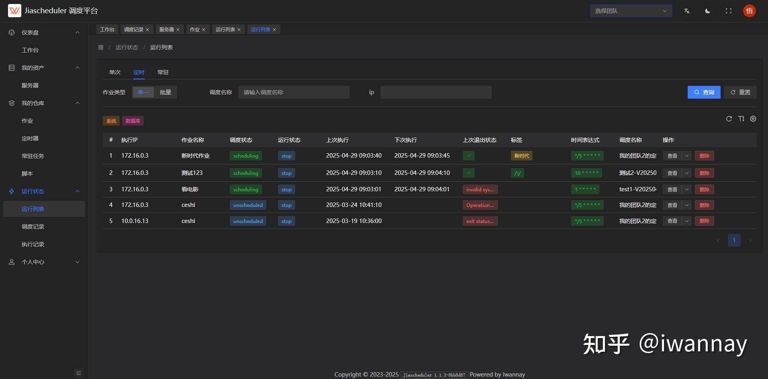This screenshot has height=379, width=768.
Task: Switch the interface language with the translate icon
Action: (687, 11)
